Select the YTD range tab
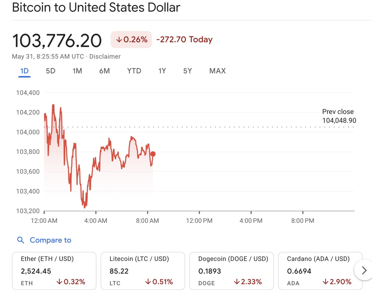 coord(134,71)
